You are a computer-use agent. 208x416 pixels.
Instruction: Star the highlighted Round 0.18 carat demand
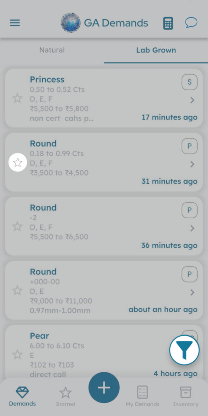(x=17, y=162)
